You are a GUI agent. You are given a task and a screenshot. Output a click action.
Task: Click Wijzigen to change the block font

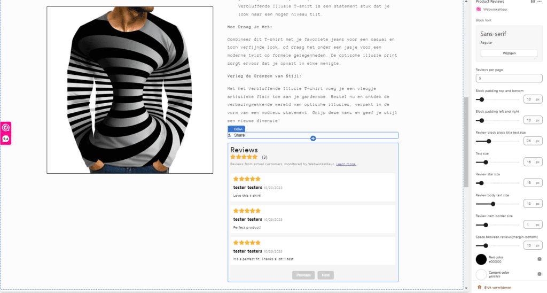point(509,53)
